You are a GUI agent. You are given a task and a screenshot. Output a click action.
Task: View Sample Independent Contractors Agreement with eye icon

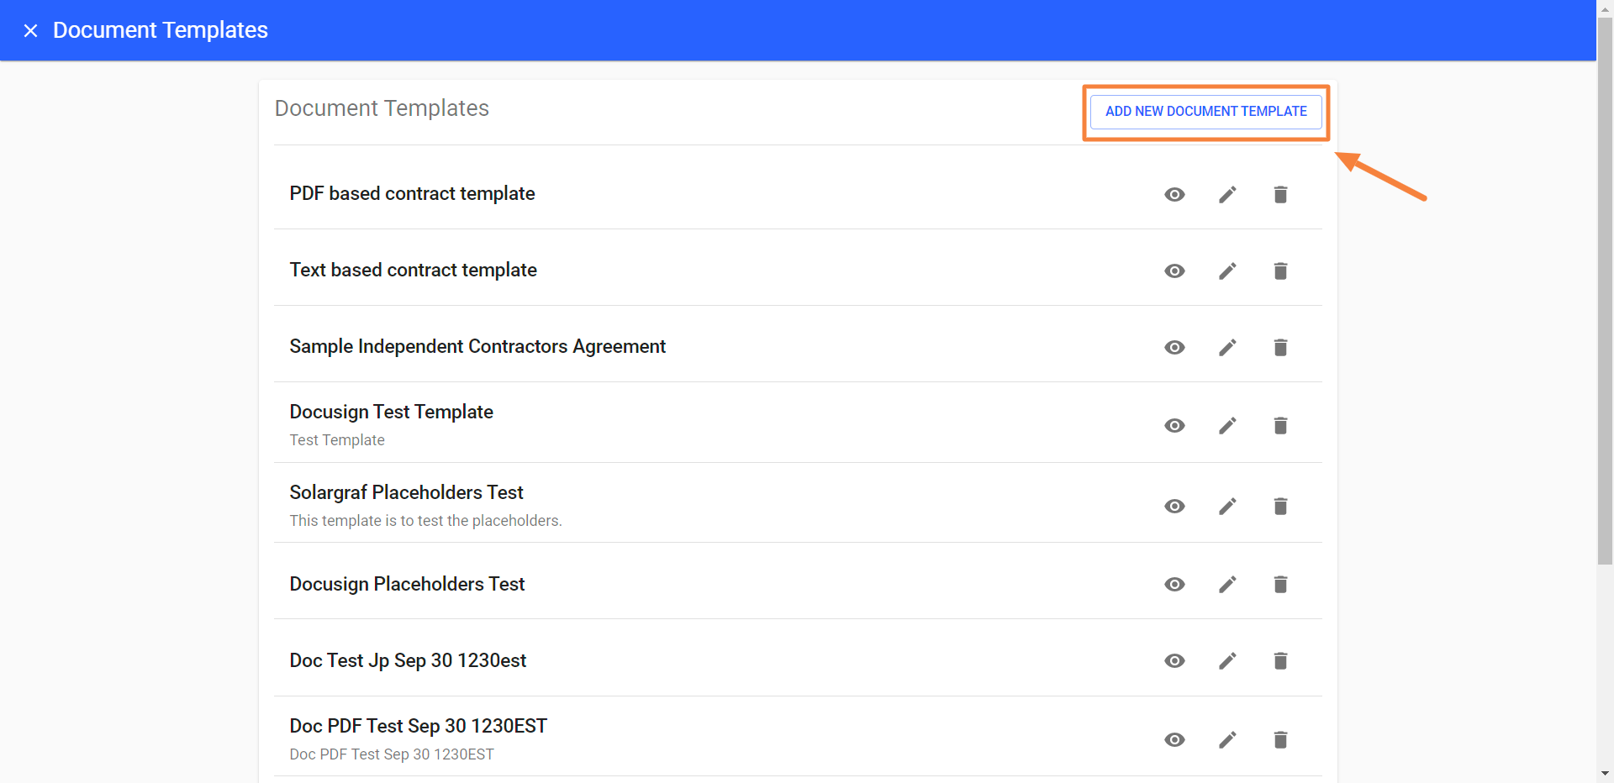coord(1174,348)
